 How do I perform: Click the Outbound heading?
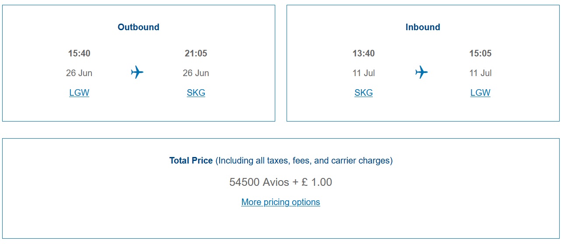pyautogui.click(x=138, y=27)
